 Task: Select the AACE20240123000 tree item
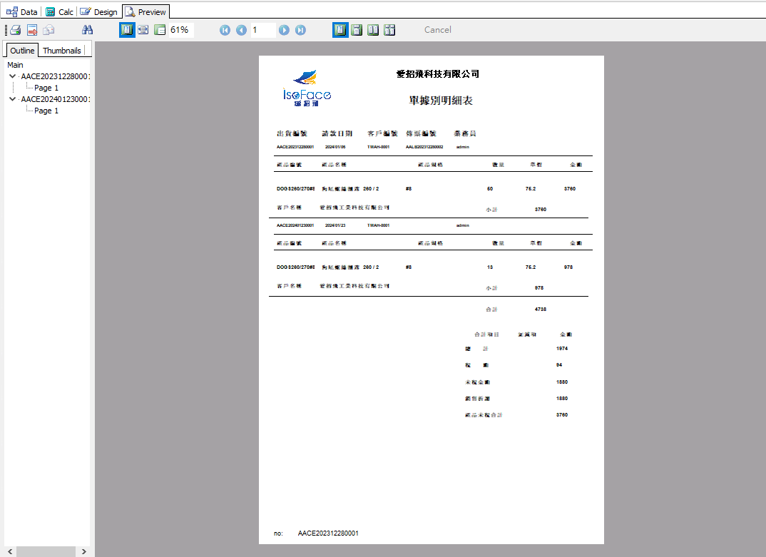(55, 99)
